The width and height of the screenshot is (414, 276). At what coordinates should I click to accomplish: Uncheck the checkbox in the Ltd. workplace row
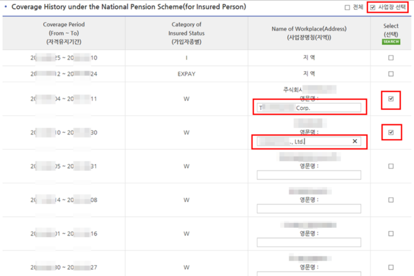tap(391, 133)
